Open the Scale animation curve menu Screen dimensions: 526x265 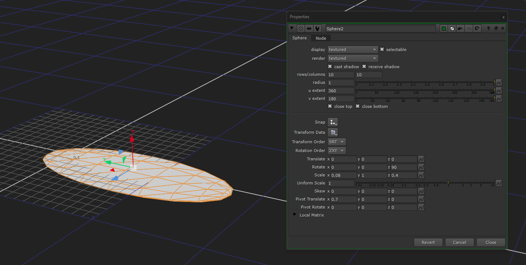click(x=421, y=175)
